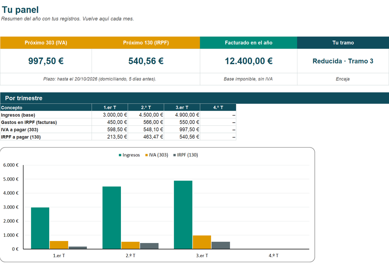Click the green Ingresos bar for 3.er T
Image resolution: width=389 pixels, height=265 pixels.
pyautogui.click(x=183, y=215)
